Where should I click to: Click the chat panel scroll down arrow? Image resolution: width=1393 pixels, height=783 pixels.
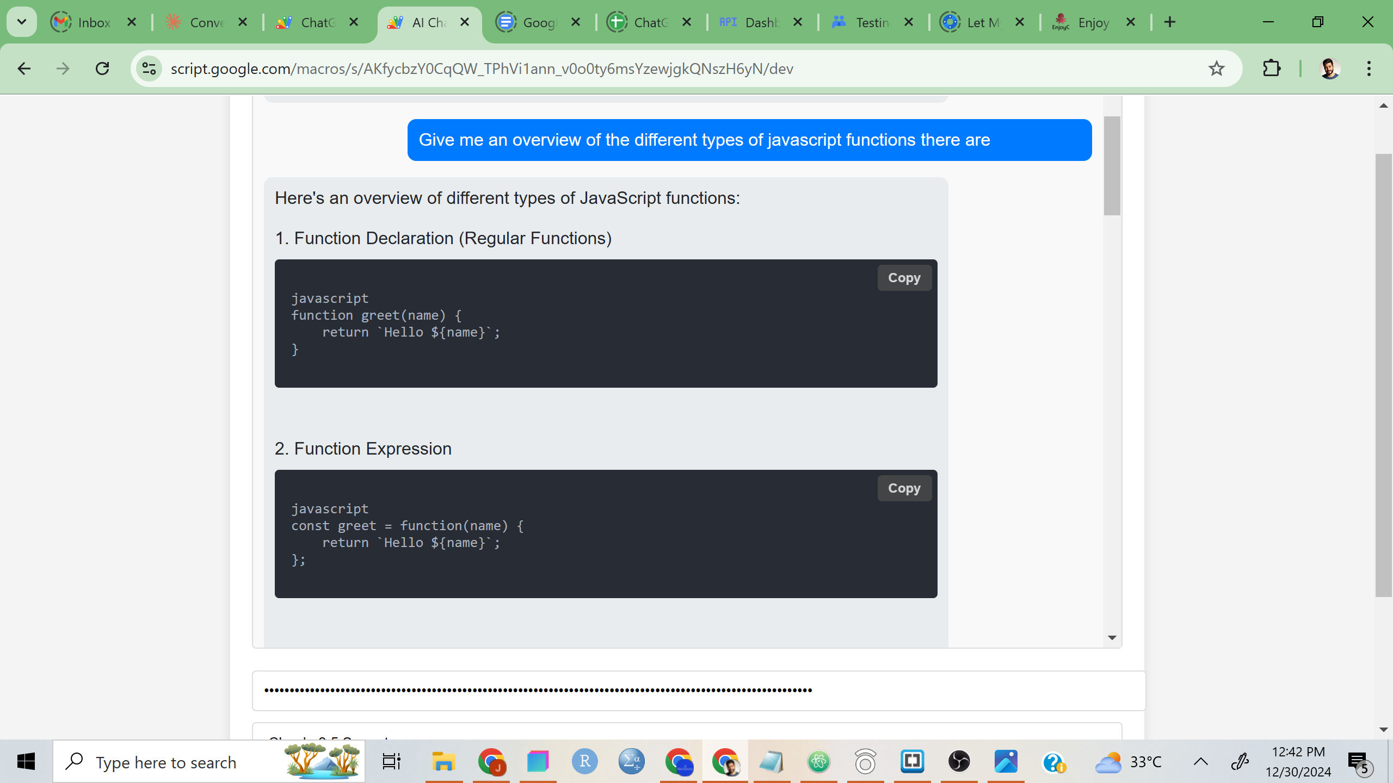(1112, 638)
